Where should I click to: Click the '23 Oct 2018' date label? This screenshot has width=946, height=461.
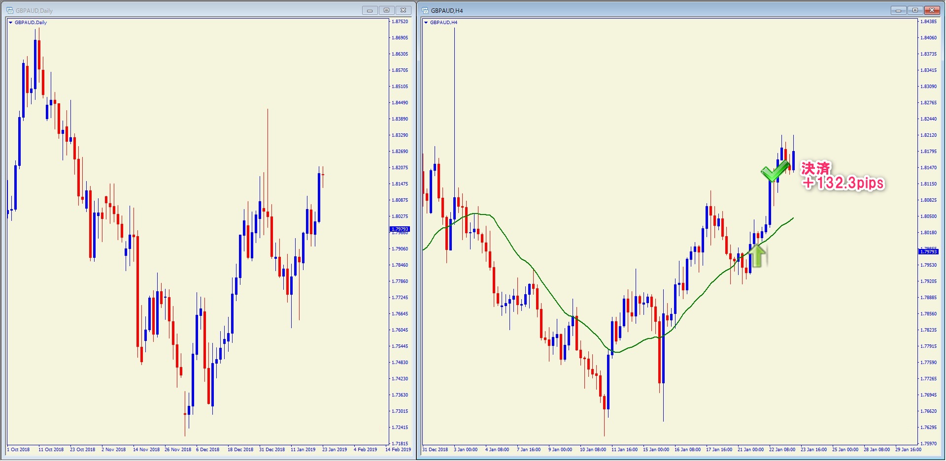pos(83,450)
